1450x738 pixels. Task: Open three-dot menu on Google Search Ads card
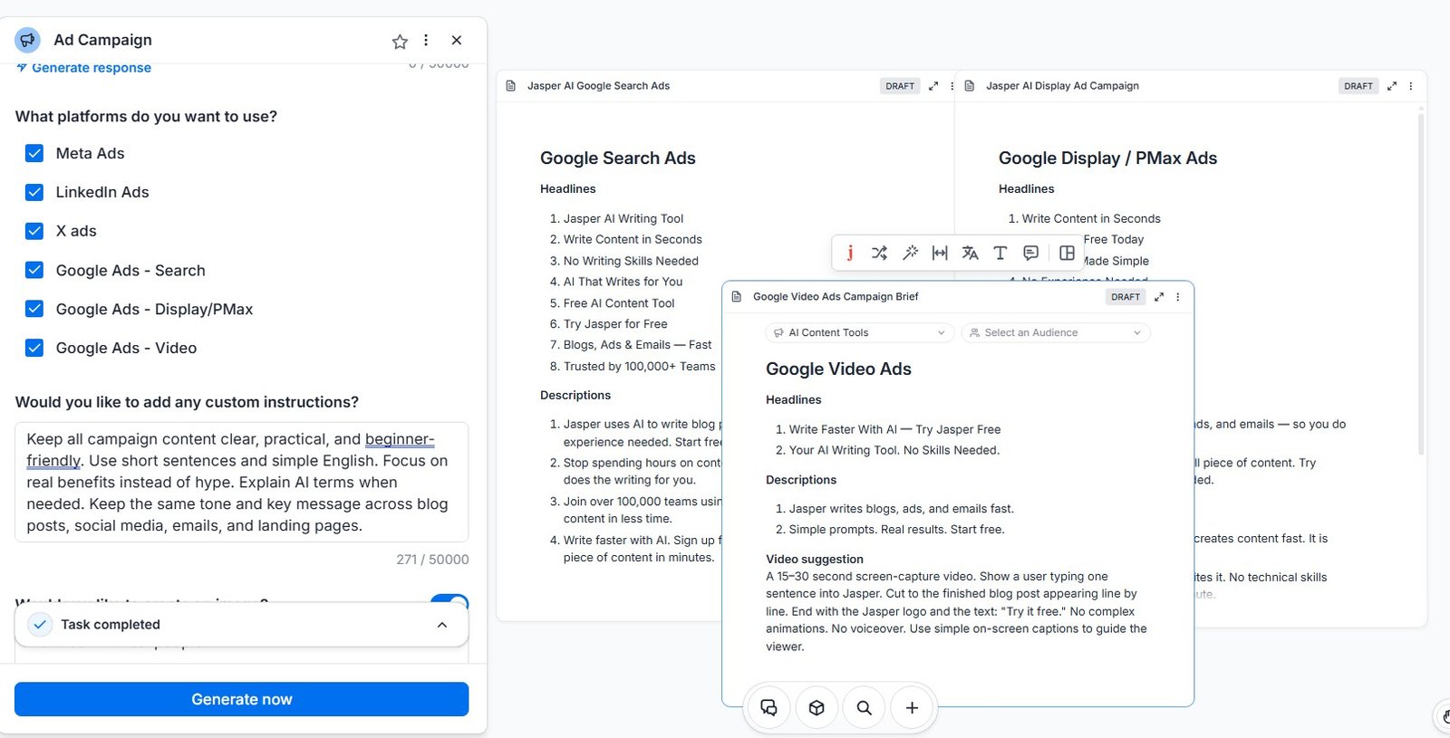point(952,86)
